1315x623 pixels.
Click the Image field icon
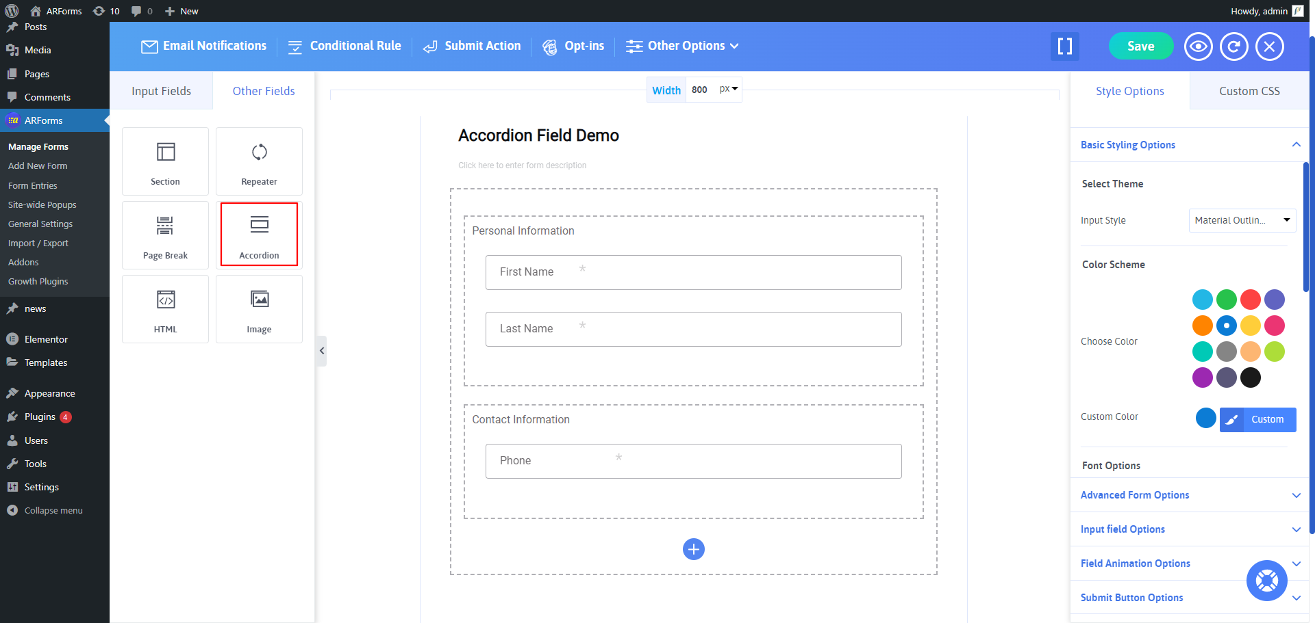[x=259, y=308]
